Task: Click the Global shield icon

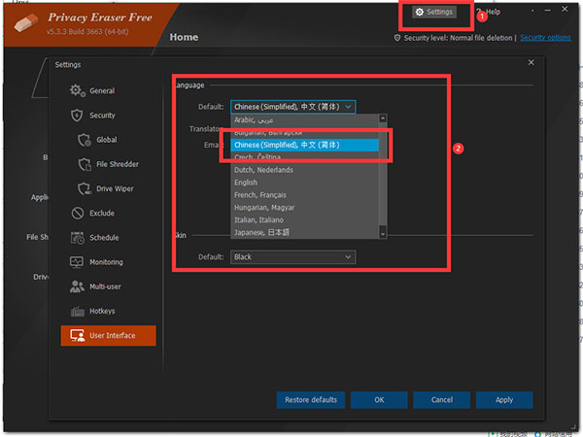Action: point(84,140)
